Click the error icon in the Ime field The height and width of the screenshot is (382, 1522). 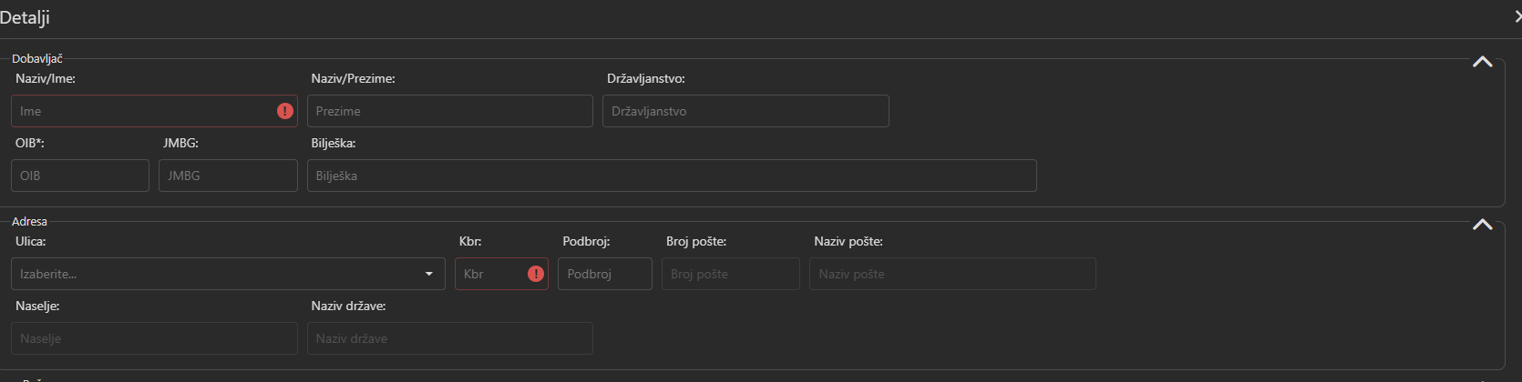285,111
